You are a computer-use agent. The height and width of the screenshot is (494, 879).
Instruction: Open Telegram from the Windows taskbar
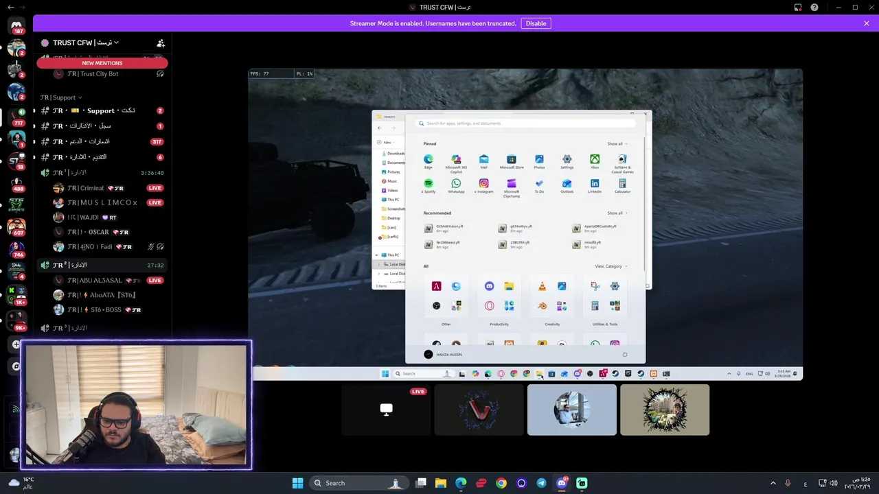tap(541, 483)
